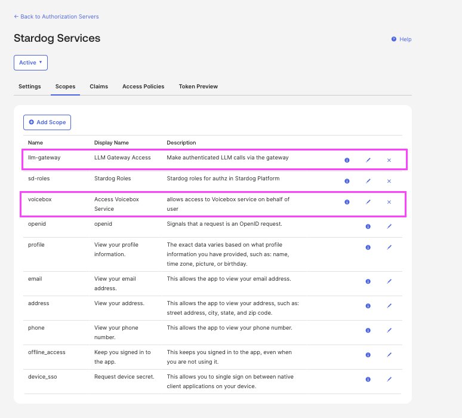The height and width of the screenshot is (418, 462).
Task: Open the Help link
Action: 401,39
